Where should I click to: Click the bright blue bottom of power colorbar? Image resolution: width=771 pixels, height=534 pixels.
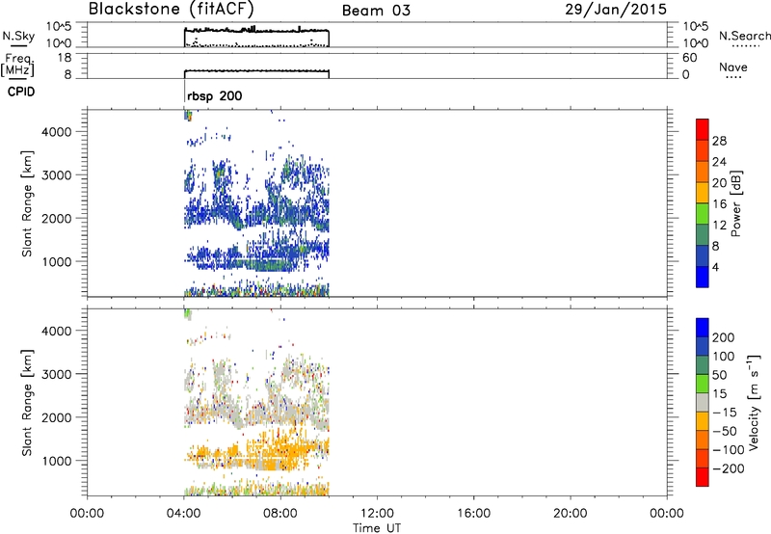703,277
